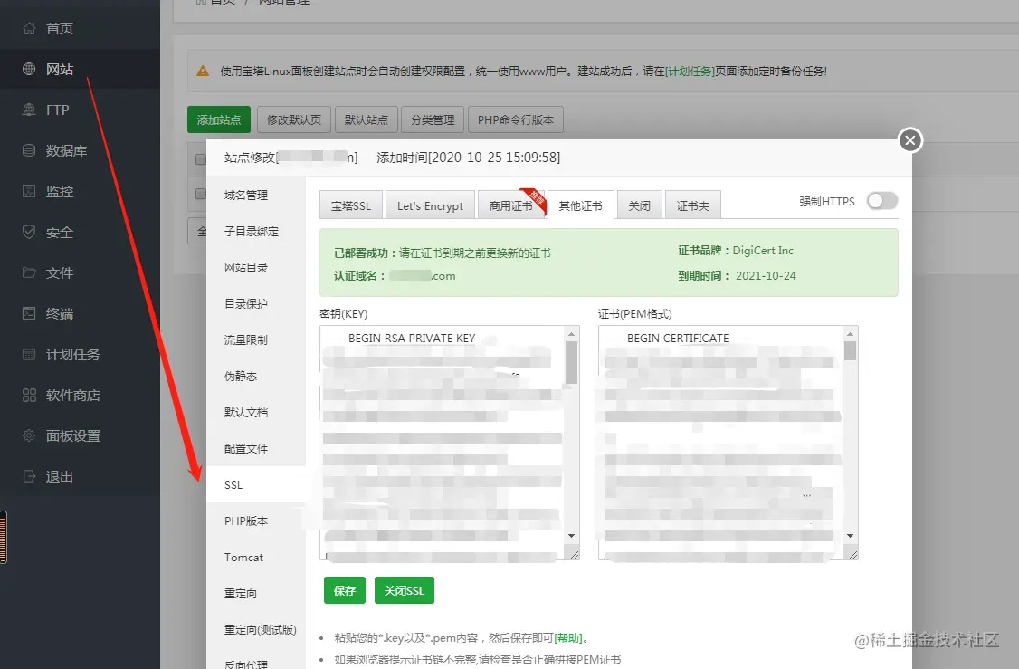
Task: Click the 首页 home icon in sidebar
Action: 29,28
